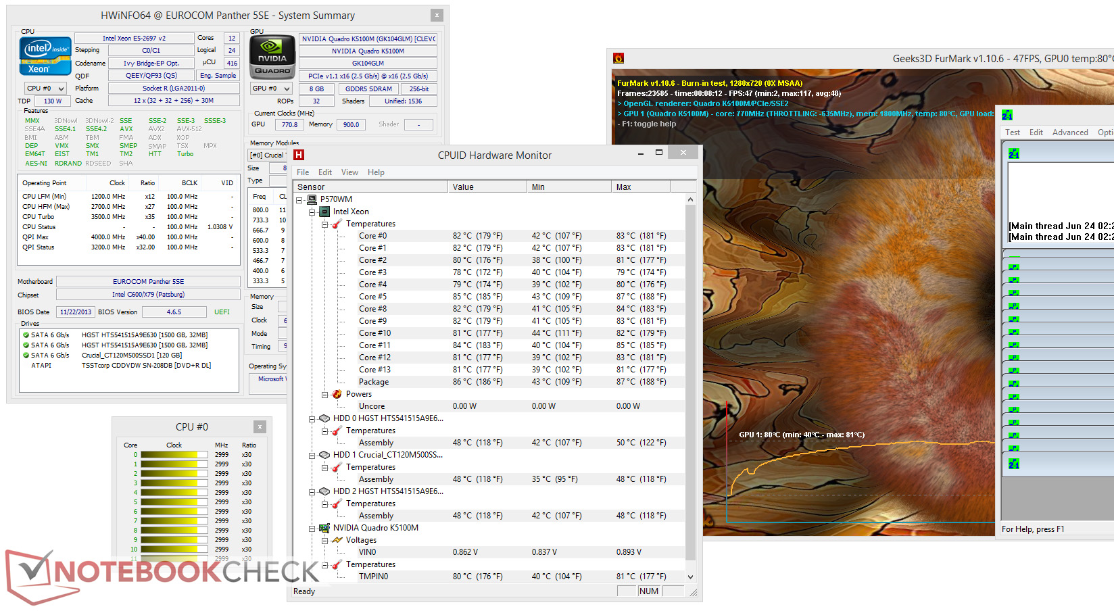Click Core 9 clock bar in CPU #0 window

coord(174,540)
